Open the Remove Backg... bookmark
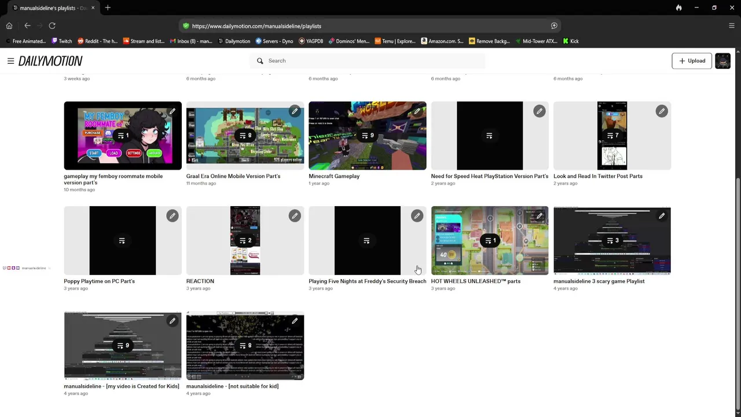 click(489, 41)
